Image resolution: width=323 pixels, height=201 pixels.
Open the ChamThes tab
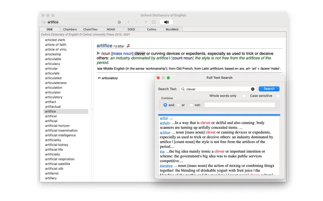pos(90,29)
